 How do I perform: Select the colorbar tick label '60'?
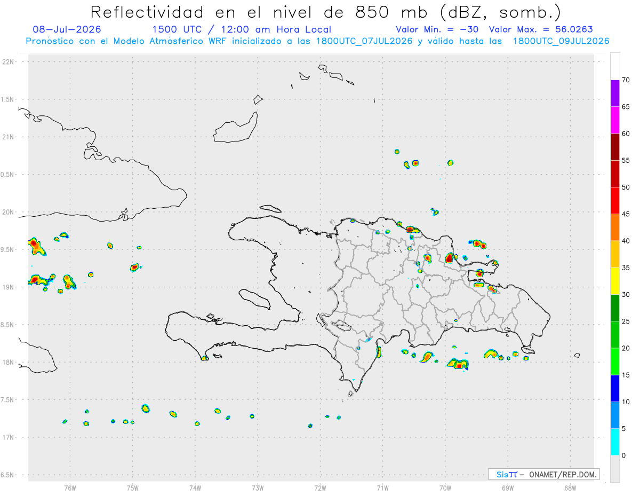[626, 133]
